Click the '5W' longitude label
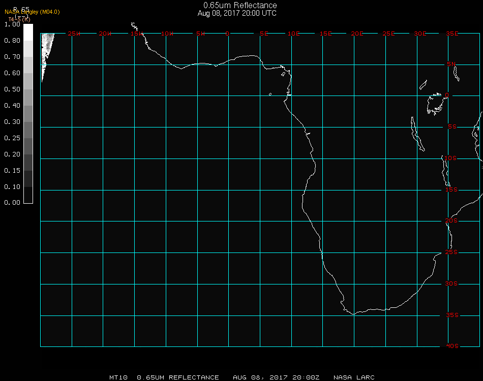The height and width of the screenshot is (381, 483). pyautogui.click(x=200, y=34)
